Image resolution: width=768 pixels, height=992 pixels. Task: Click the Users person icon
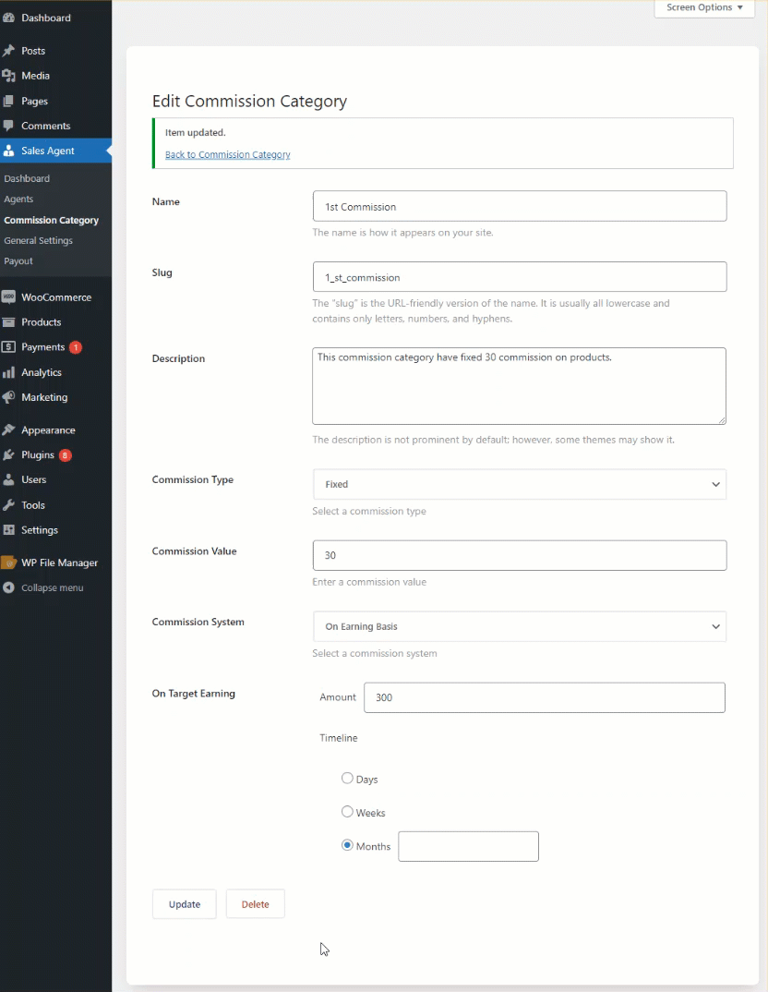point(8,479)
